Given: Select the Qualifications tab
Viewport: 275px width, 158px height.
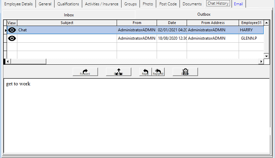Looking at the screenshot, I should tap(68, 4).
